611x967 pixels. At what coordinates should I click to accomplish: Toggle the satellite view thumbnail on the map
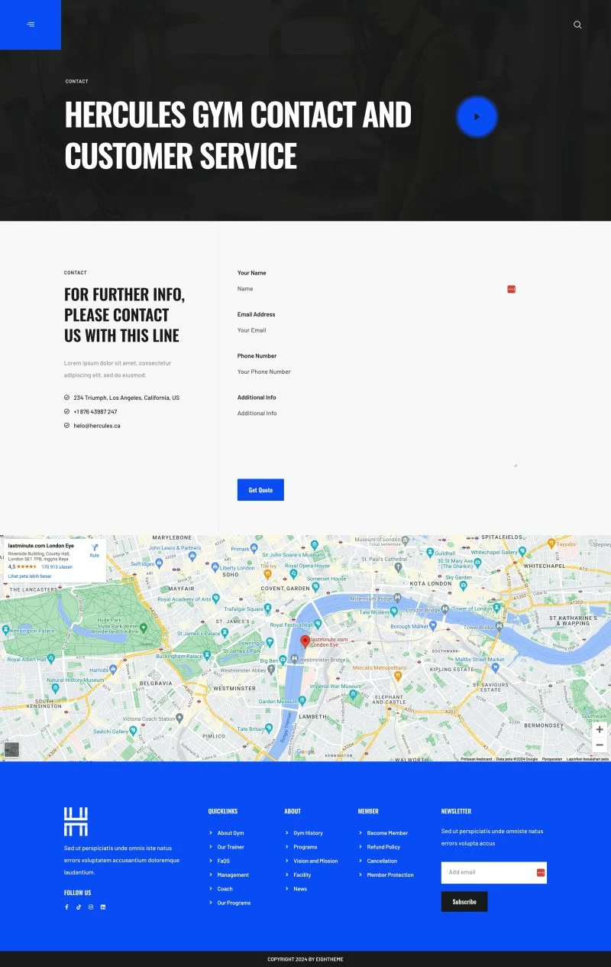[x=11, y=749]
